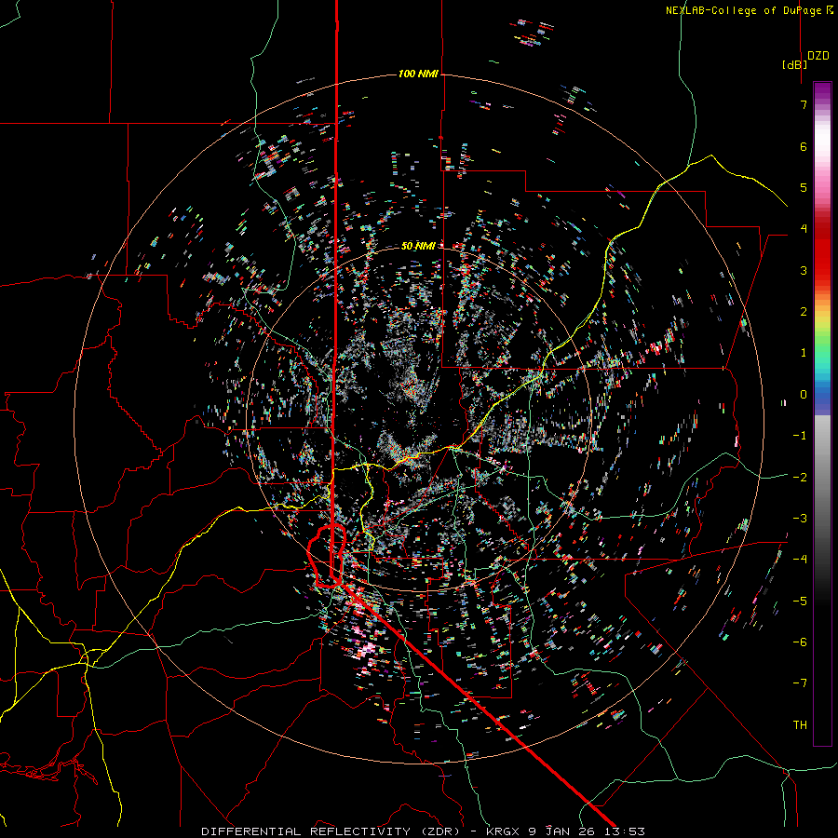This screenshot has height=838, width=838.
Task: Click the DZD product label above the colorbar
Action: (x=818, y=56)
